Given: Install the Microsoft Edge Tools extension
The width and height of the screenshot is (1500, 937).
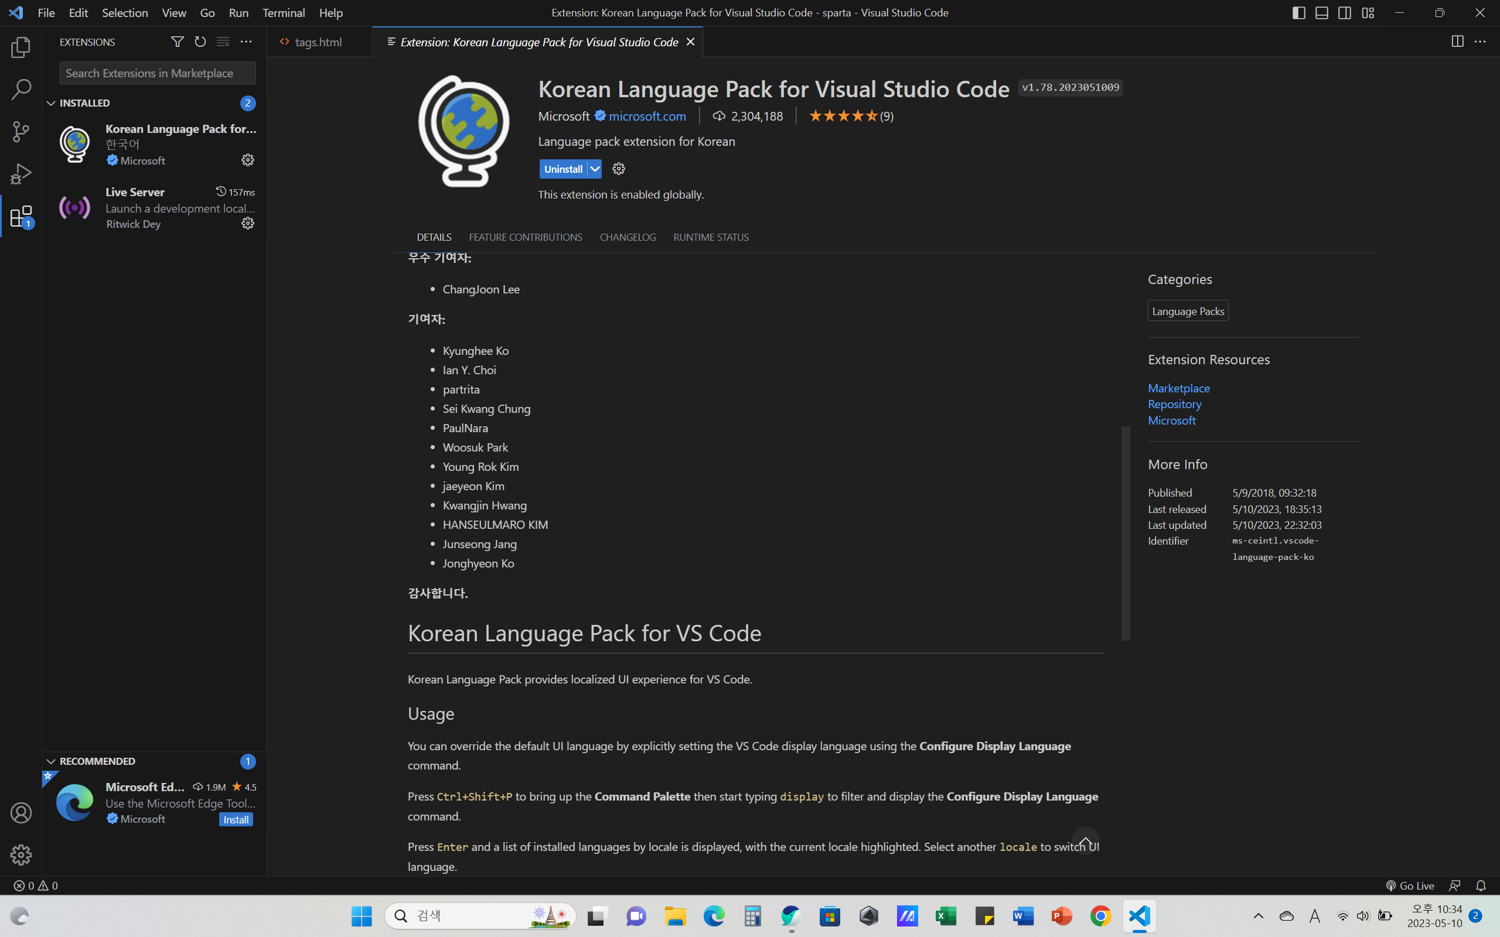Looking at the screenshot, I should [236, 819].
